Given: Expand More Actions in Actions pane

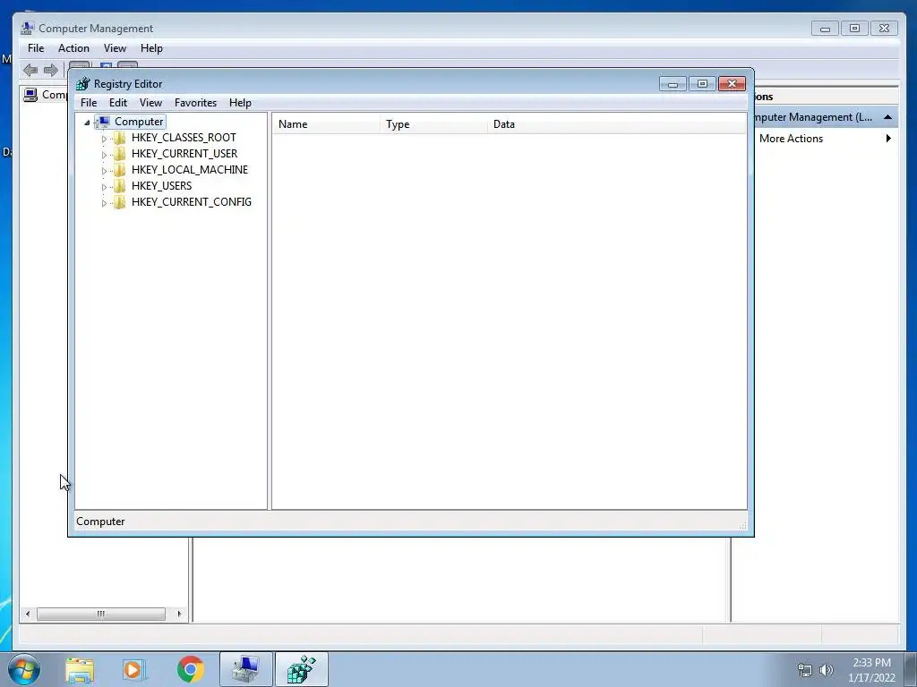Looking at the screenshot, I should (x=888, y=139).
